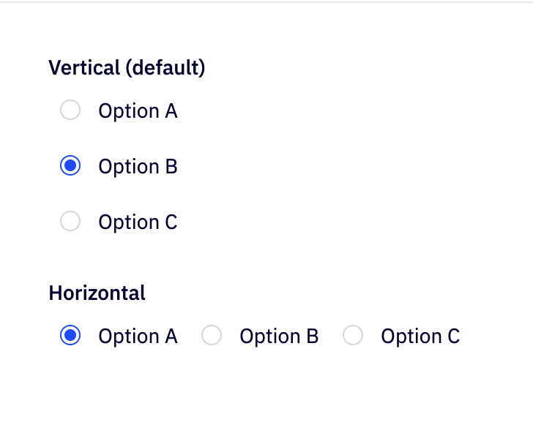The width and height of the screenshot is (533, 436).
Task: Pick the middle radio circle in the Horizontal row
Action: (212, 336)
